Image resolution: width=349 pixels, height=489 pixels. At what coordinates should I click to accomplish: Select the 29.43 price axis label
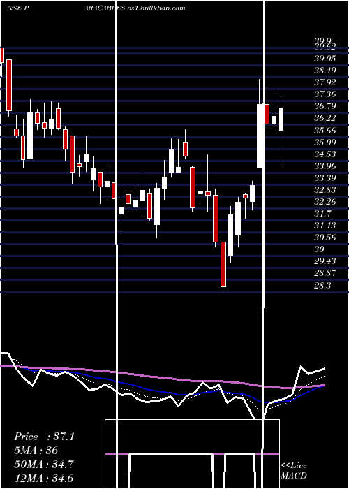click(x=325, y=261)
